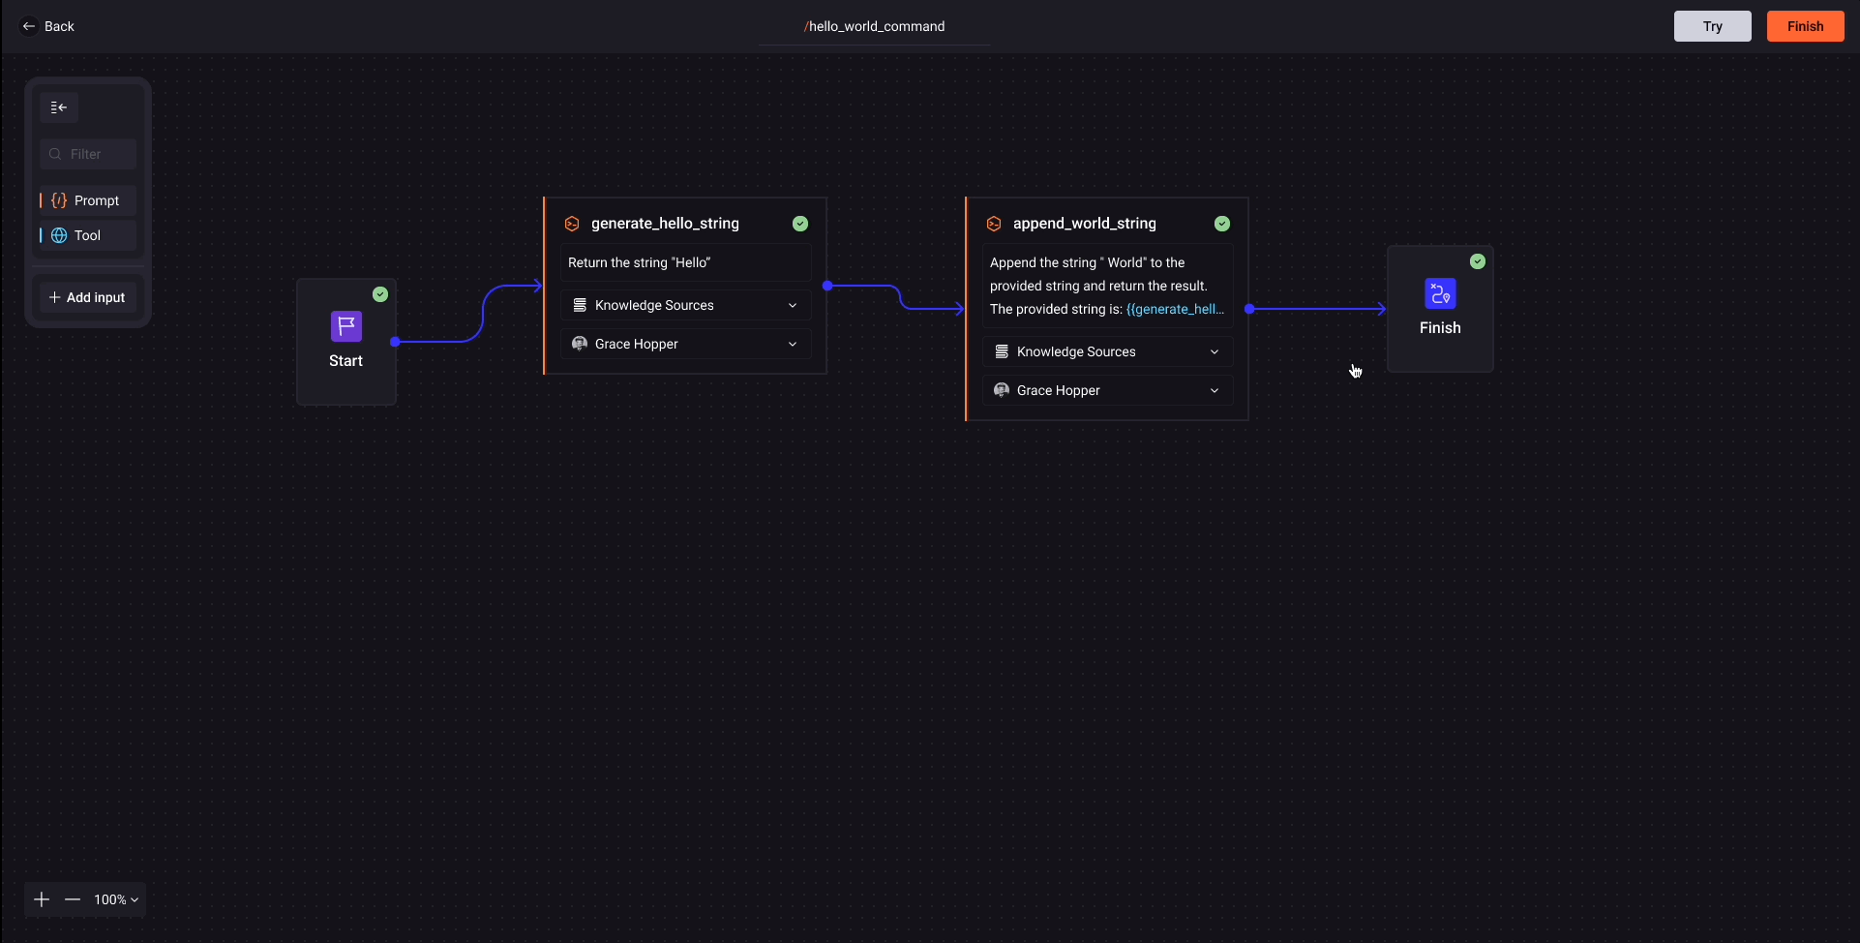Collapse the sidebar panel icon
This screenshot has width=1860, height=943.
click(58, 107)
